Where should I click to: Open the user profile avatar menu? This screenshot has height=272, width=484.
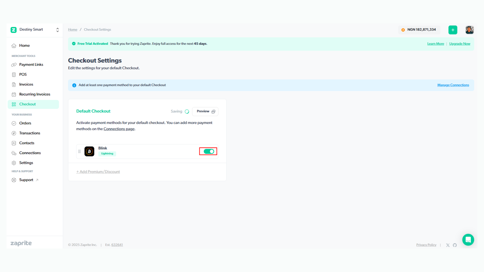pyautogui.click(x=469, y=30)
